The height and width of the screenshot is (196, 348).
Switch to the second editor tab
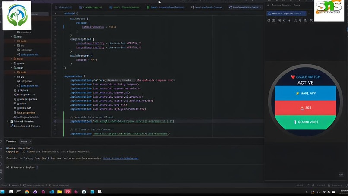click(x=91, y=7)
